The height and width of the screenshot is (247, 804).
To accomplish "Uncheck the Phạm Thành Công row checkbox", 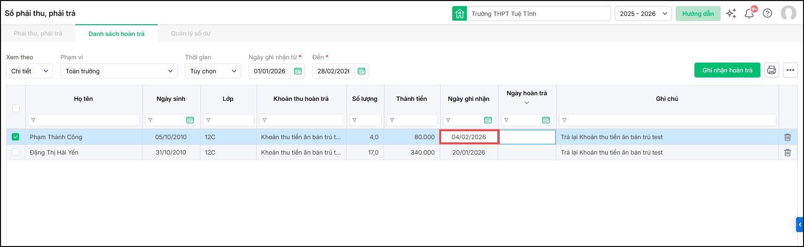I will [x=15, y=137].
